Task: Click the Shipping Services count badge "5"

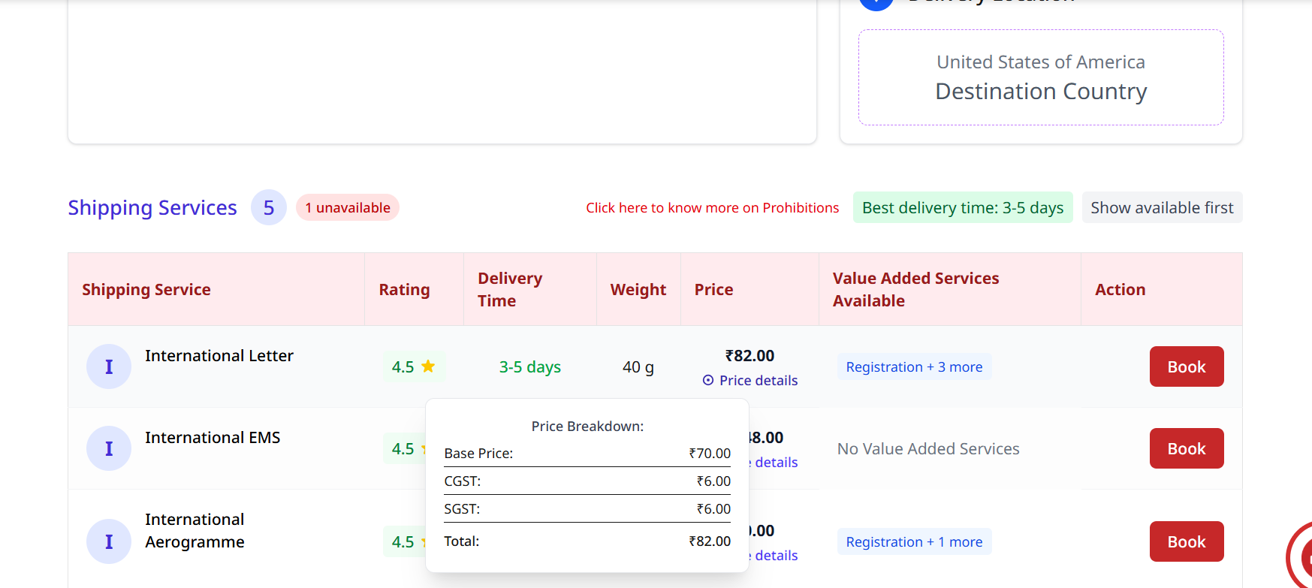Action: tap(269, 208)
